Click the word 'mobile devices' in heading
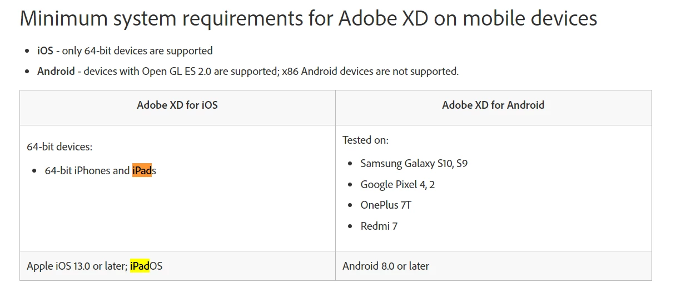This screenshot has width=691, height=293. (x=530, y=18)
